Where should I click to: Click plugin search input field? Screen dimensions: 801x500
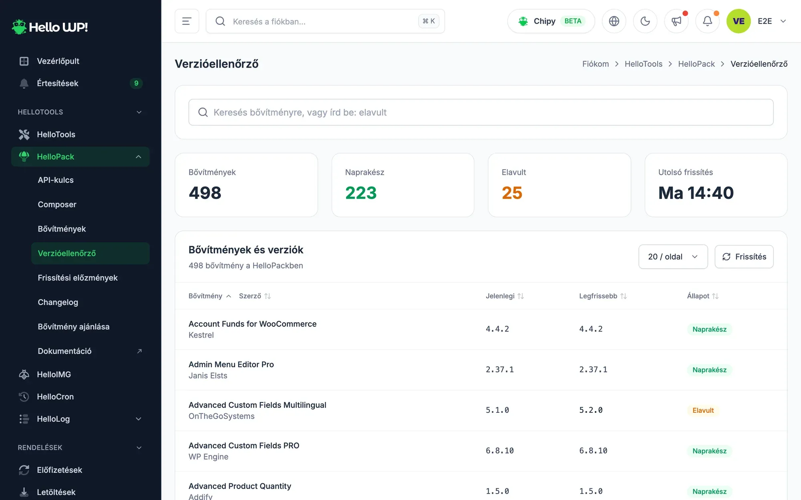pyautogui.click(x=481, y=112)
